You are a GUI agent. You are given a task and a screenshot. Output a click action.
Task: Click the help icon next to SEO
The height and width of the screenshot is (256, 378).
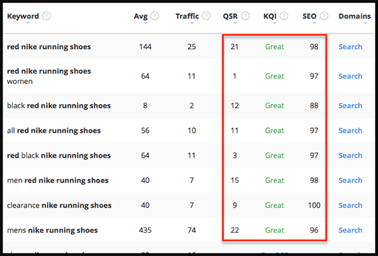[324, 16]
